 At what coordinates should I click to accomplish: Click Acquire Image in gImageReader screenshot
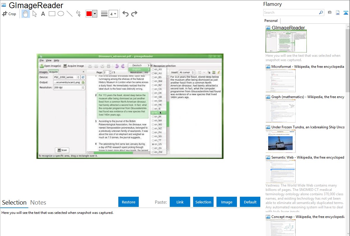[74, 66]
